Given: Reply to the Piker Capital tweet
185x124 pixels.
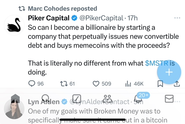Looking at the screenshot, I should pos(32,84).
